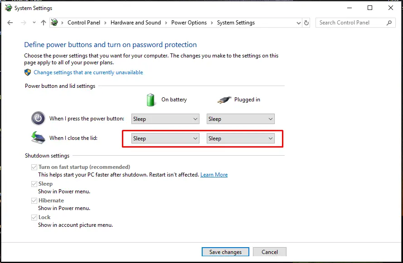Click the UAC shield icon

pos(28,72)
